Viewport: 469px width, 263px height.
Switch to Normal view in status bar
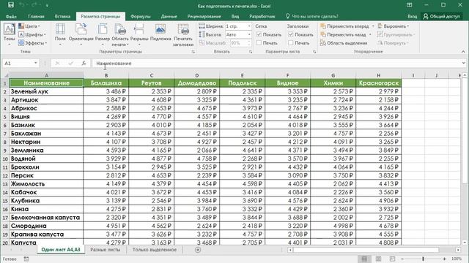tap(364, 259)
